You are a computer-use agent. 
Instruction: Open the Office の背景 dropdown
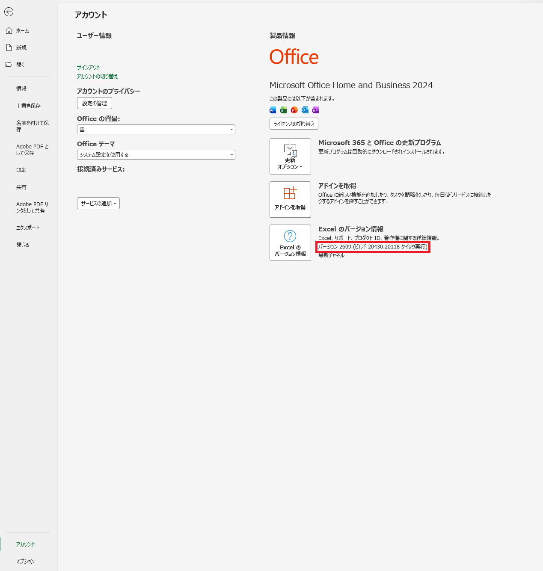pyautogui.click(x=156, y=129)
